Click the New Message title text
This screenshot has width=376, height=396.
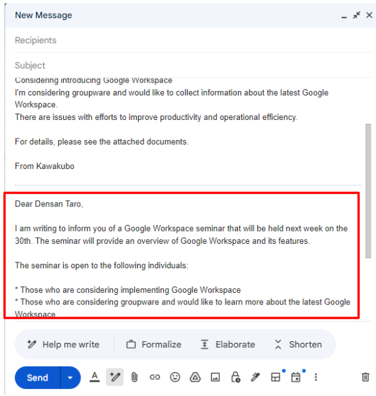click(x=43, y=15)
